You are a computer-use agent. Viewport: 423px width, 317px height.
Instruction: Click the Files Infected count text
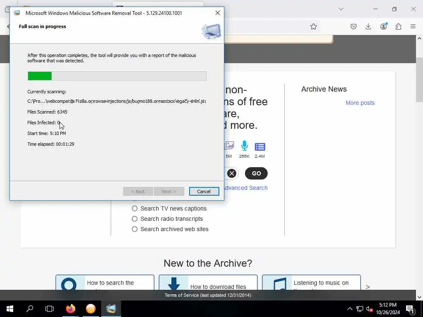44,123
